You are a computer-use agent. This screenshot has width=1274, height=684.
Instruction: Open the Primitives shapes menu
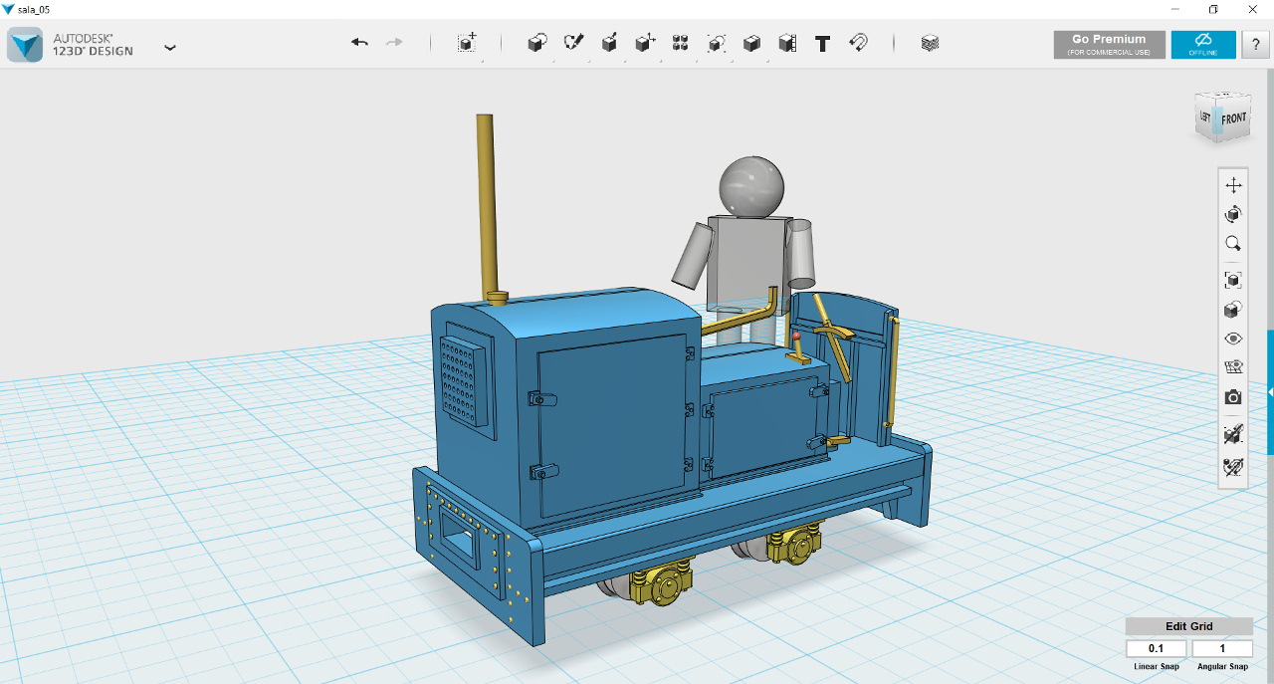click(537, 43)
